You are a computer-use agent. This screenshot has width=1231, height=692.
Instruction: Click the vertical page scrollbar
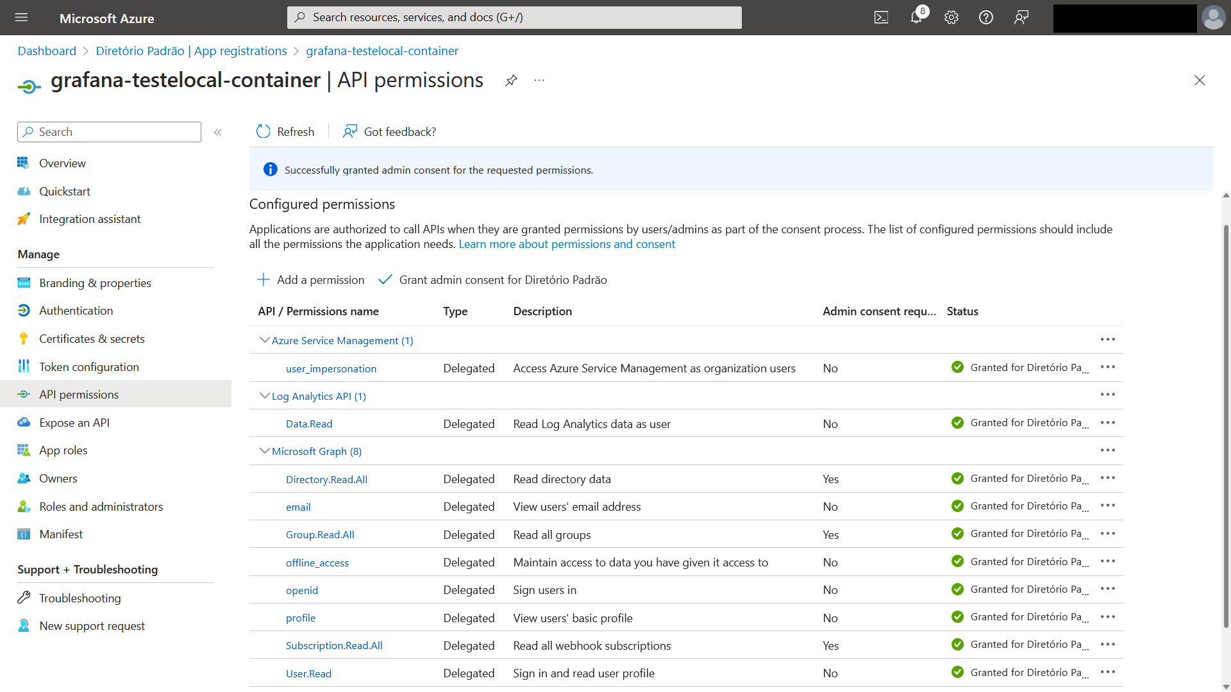click(x=1226, y=426)
